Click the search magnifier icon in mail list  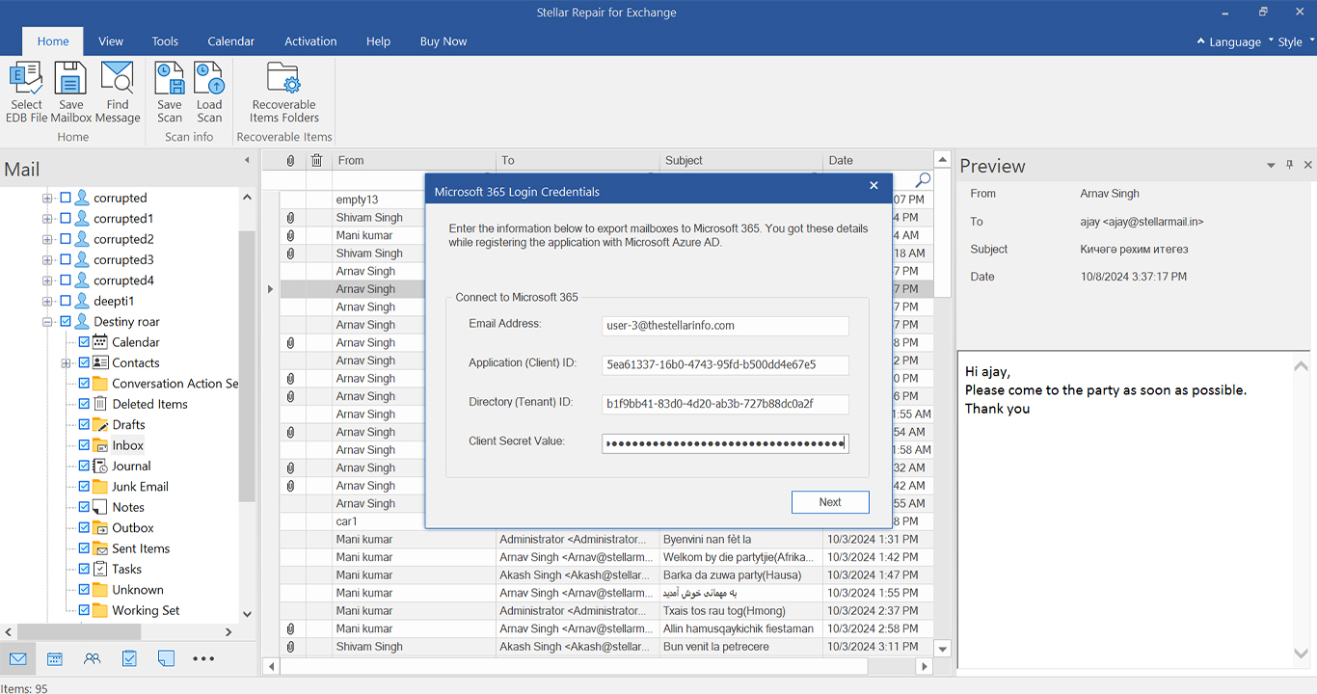point(923,180)
